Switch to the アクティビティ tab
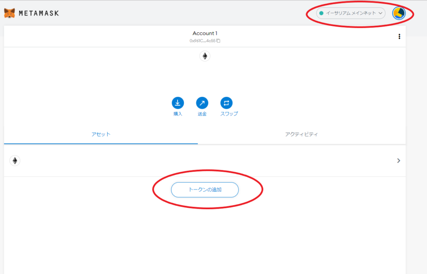 301,134
